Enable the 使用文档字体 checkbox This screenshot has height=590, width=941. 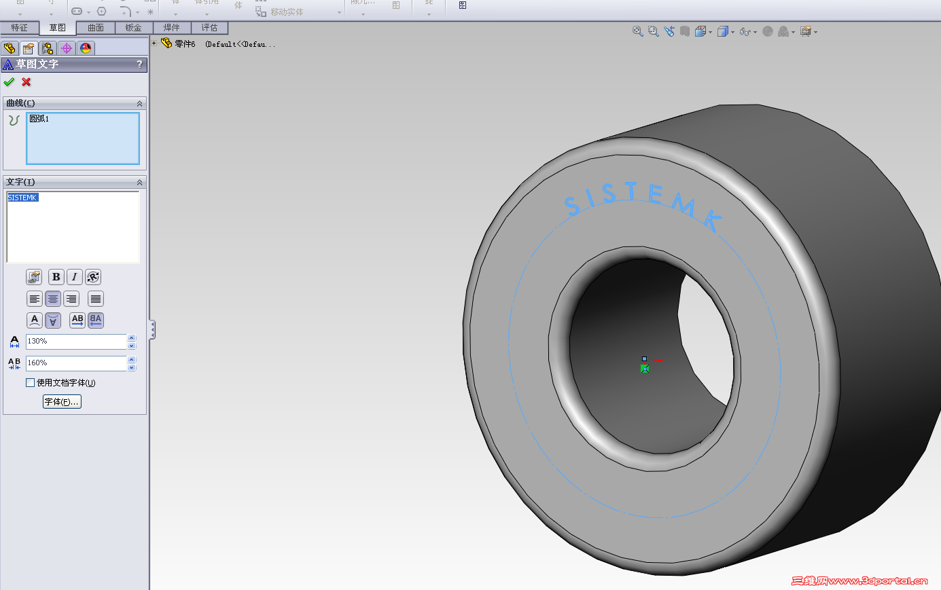click(30, 383)
